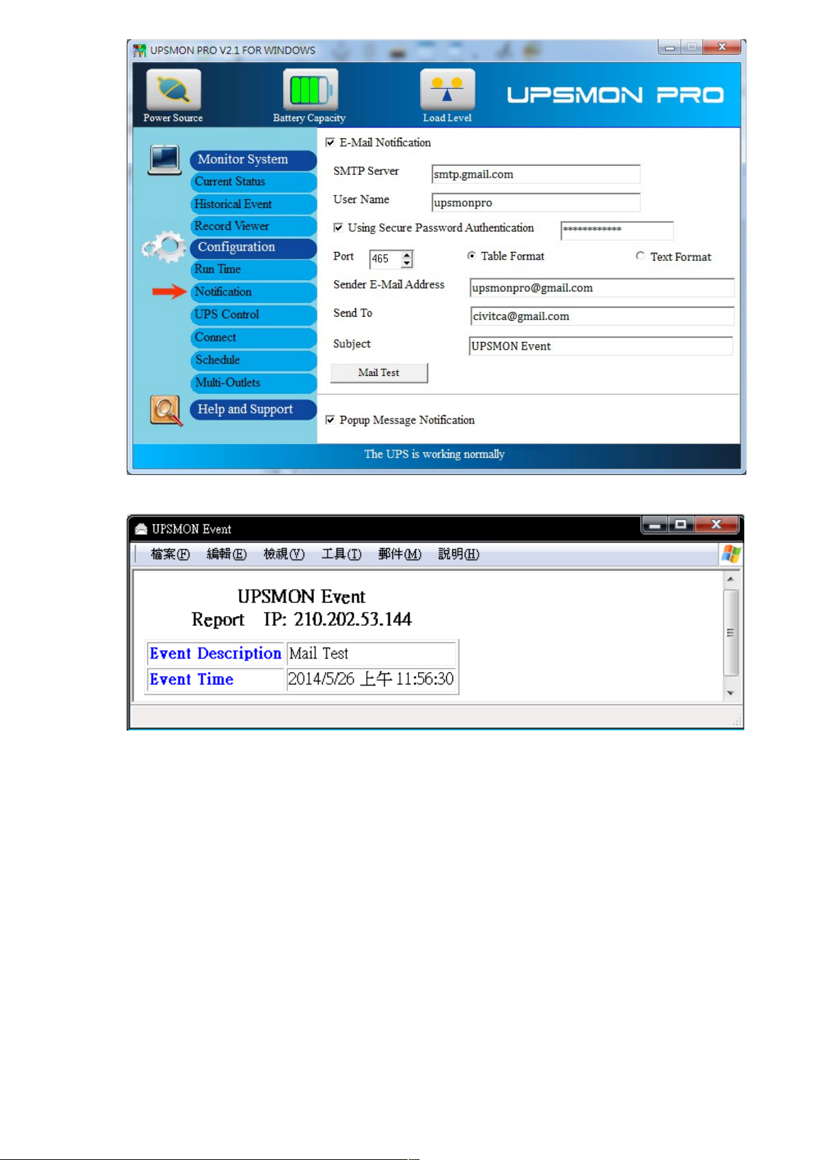Open the Monitor System section
This screenshot has height=1160, width=820.
click(x=253, y=160)
